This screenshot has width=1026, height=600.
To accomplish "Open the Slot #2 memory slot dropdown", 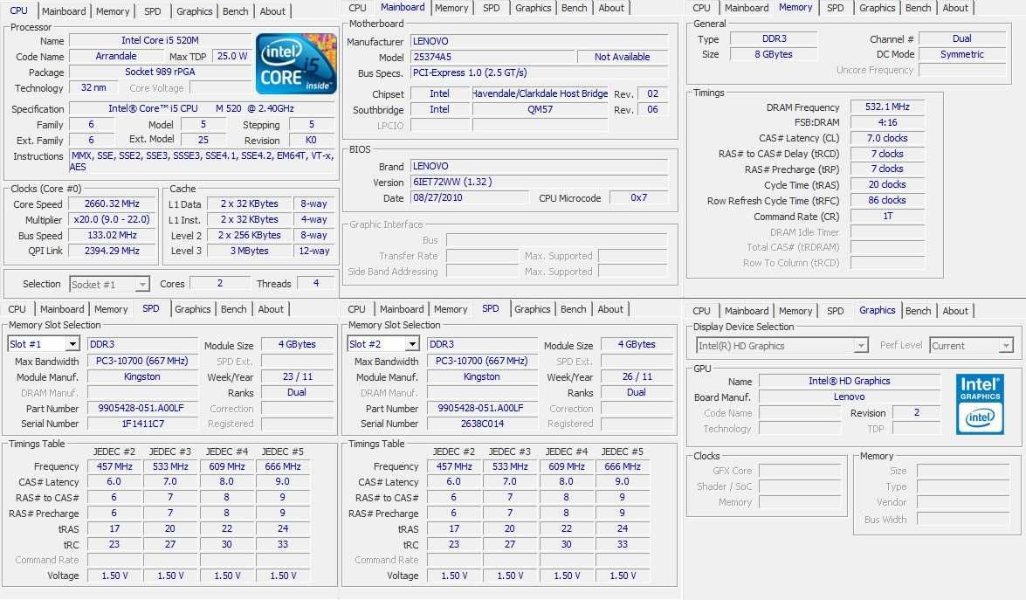I will pos(383,344).
